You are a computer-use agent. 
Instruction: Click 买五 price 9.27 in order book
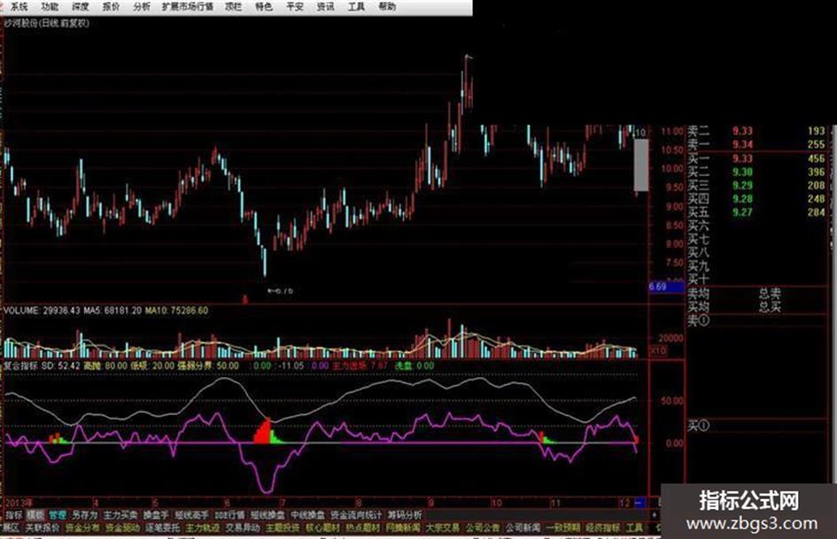742,212
